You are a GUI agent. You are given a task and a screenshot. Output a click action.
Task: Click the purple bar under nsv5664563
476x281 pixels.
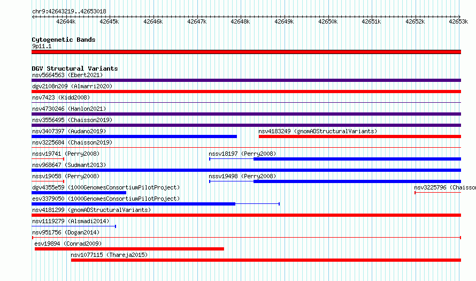tap(246, 80)
